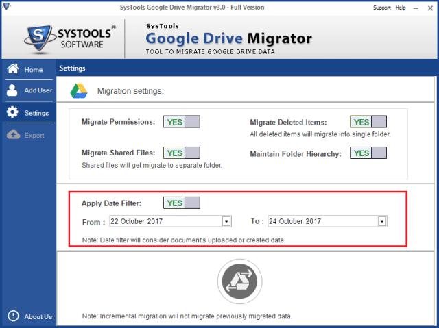Select the Settings sidebar label
439x328 pixels.
click(36, 113)
